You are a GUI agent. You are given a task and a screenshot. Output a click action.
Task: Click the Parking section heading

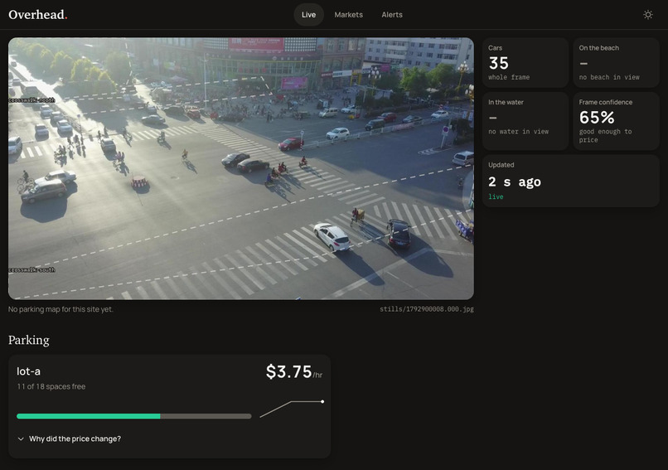coord(28,340)
